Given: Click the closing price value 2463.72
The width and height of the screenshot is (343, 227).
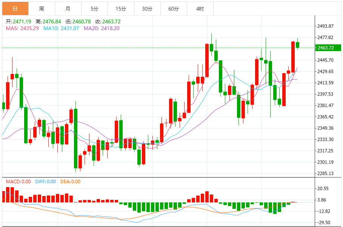Looking at the screenshot, I should pyautogui.click(x=111, y=22).
